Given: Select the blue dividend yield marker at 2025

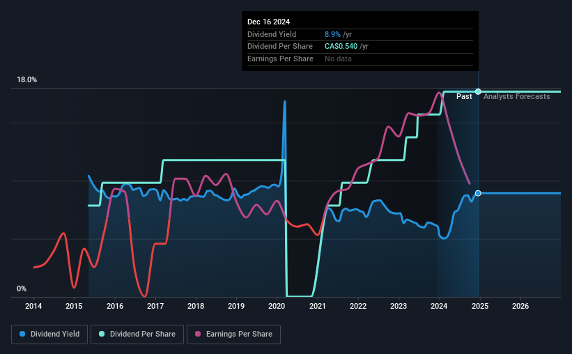Looking at the screenshot, I should coord(478,193).
